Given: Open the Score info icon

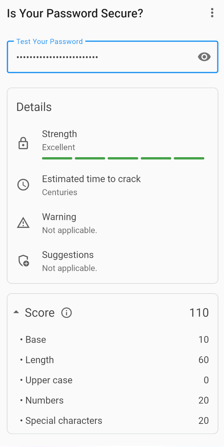Looking at the screenshot, I should tap(66, 313).
